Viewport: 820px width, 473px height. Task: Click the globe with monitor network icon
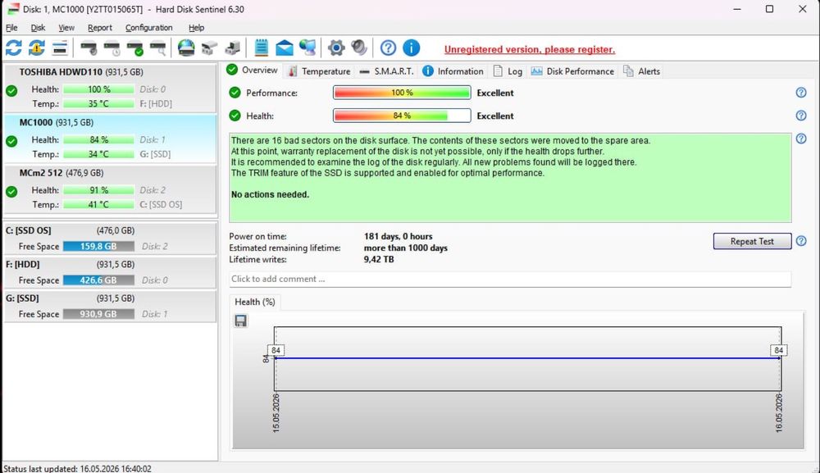(307, 48)
